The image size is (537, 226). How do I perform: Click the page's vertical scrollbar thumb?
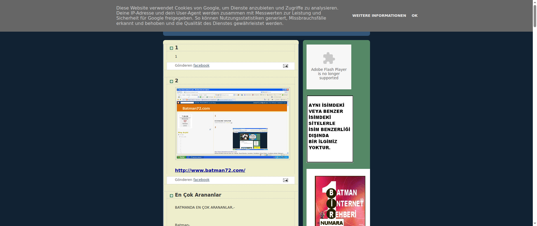pyautogui.click(x=535, y=15)
